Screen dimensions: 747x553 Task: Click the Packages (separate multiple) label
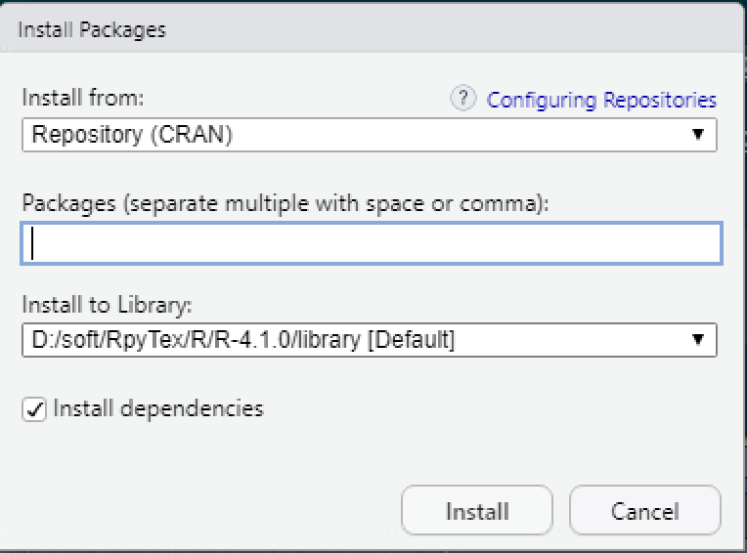pos(286,203)
